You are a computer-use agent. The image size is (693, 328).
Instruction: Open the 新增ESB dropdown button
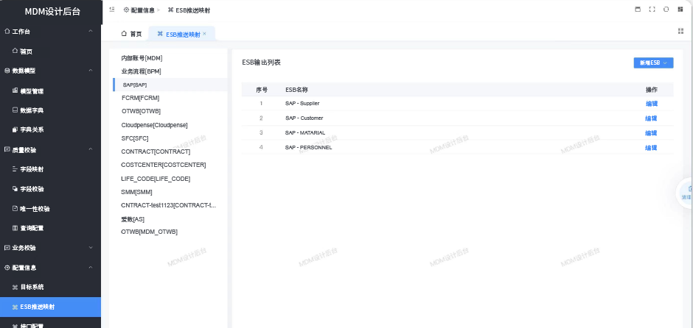point(653,63)
